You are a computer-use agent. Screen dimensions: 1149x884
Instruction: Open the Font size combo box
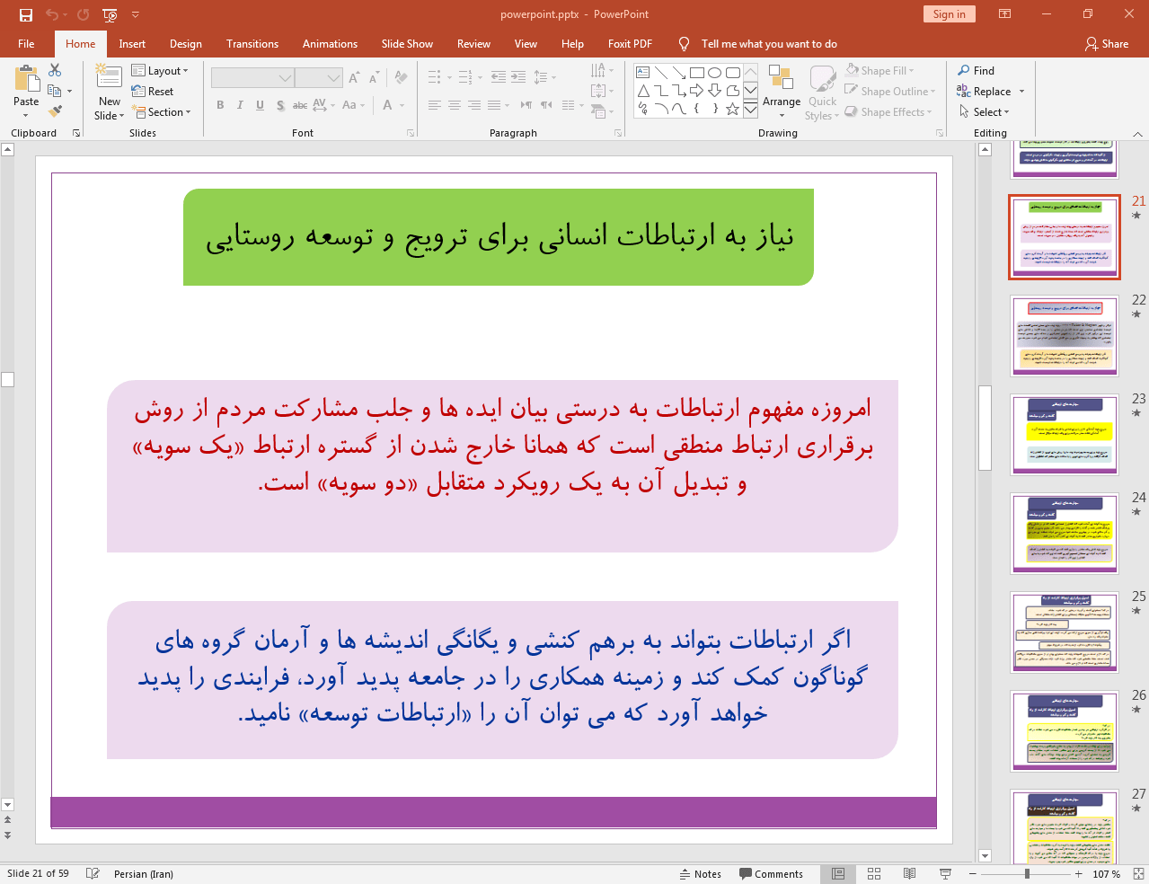coord(318,78)
